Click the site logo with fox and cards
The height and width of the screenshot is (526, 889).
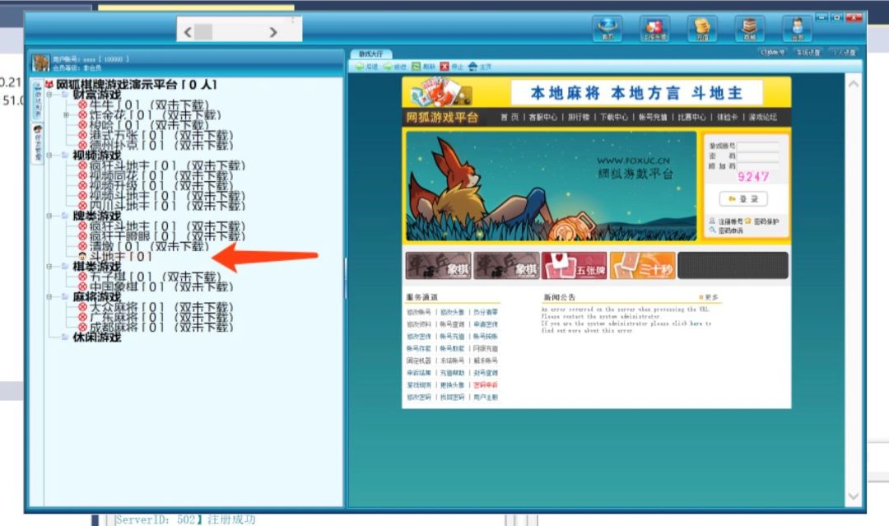coord(440,92)
